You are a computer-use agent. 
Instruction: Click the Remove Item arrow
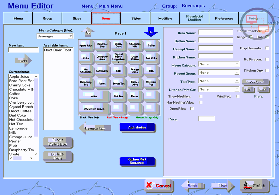point(95,128)
